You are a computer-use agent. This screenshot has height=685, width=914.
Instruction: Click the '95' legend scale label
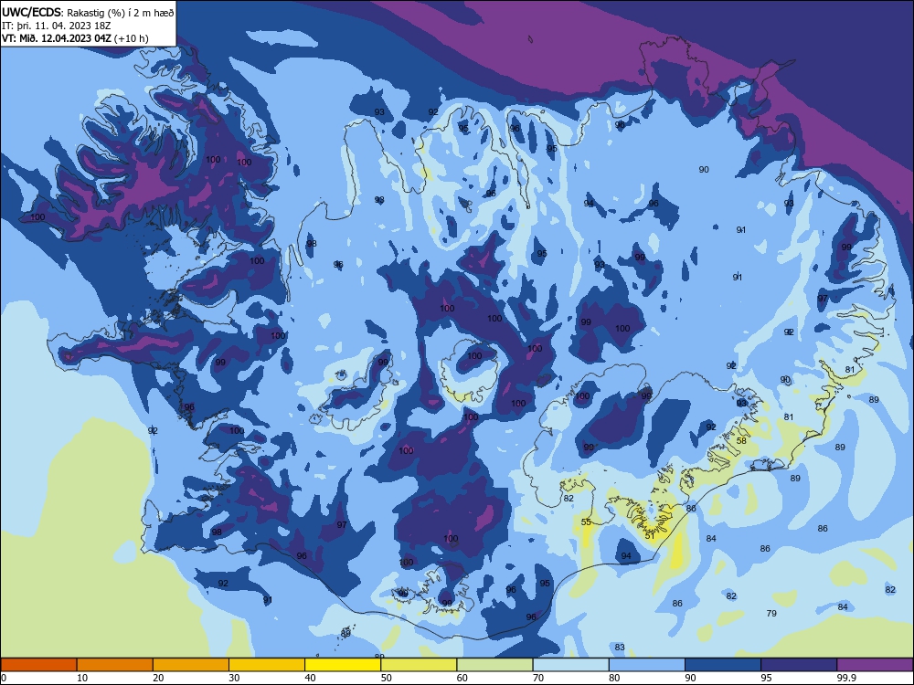(766, 678)
